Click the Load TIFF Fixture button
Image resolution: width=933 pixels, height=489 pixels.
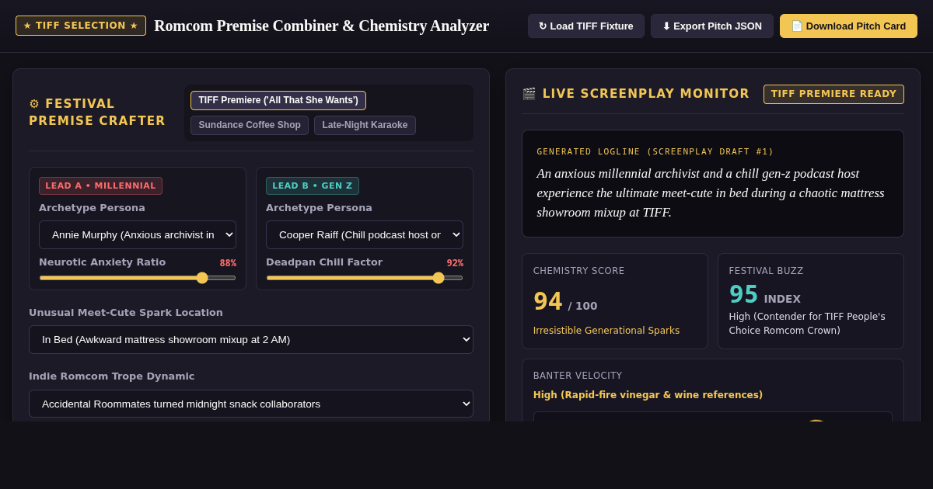586,26
